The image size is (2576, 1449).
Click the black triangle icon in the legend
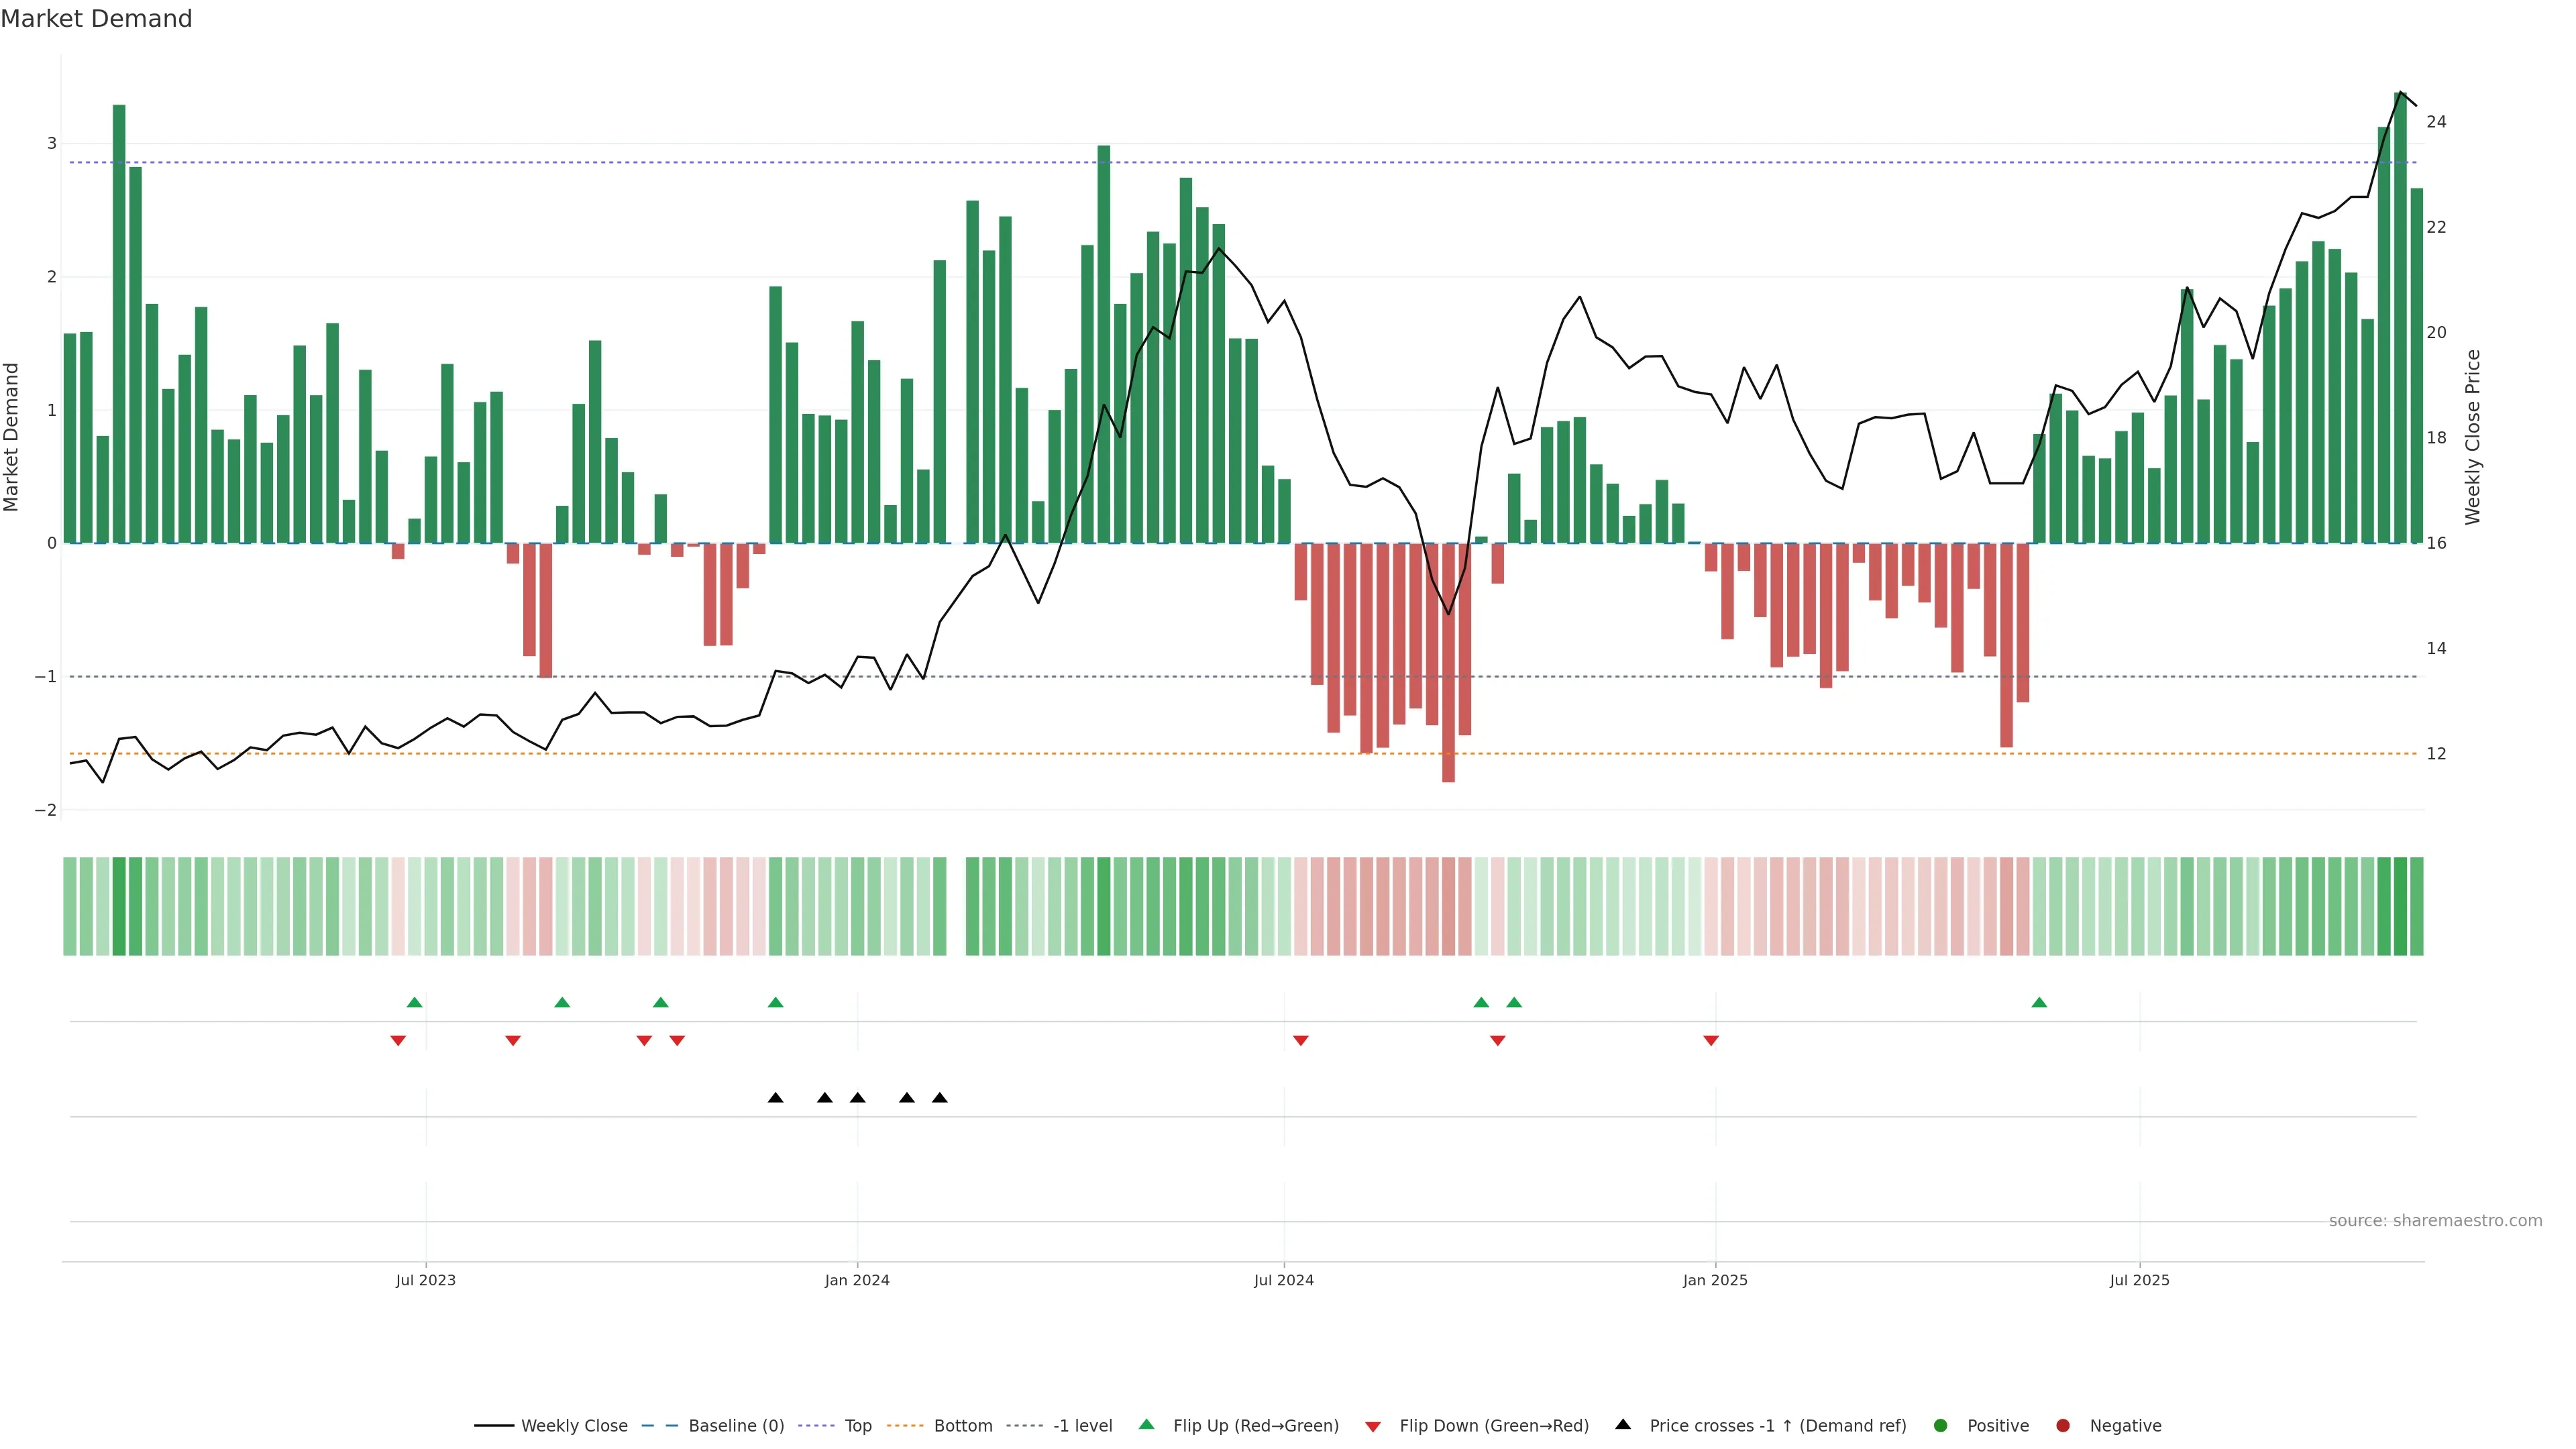tap(1623, 1425)
